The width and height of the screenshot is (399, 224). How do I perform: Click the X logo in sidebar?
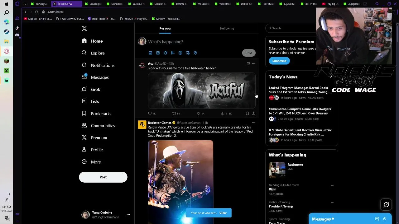coord(84,28)
